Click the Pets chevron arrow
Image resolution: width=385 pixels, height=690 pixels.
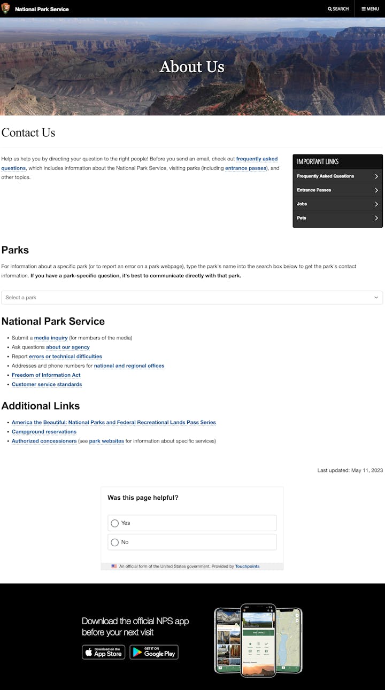coord(376,218)
